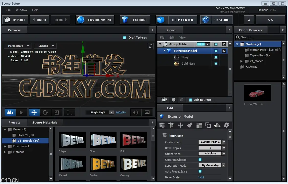
Task: Toggle the Gold_Basic material checkbox
Action: pos(216,64)
